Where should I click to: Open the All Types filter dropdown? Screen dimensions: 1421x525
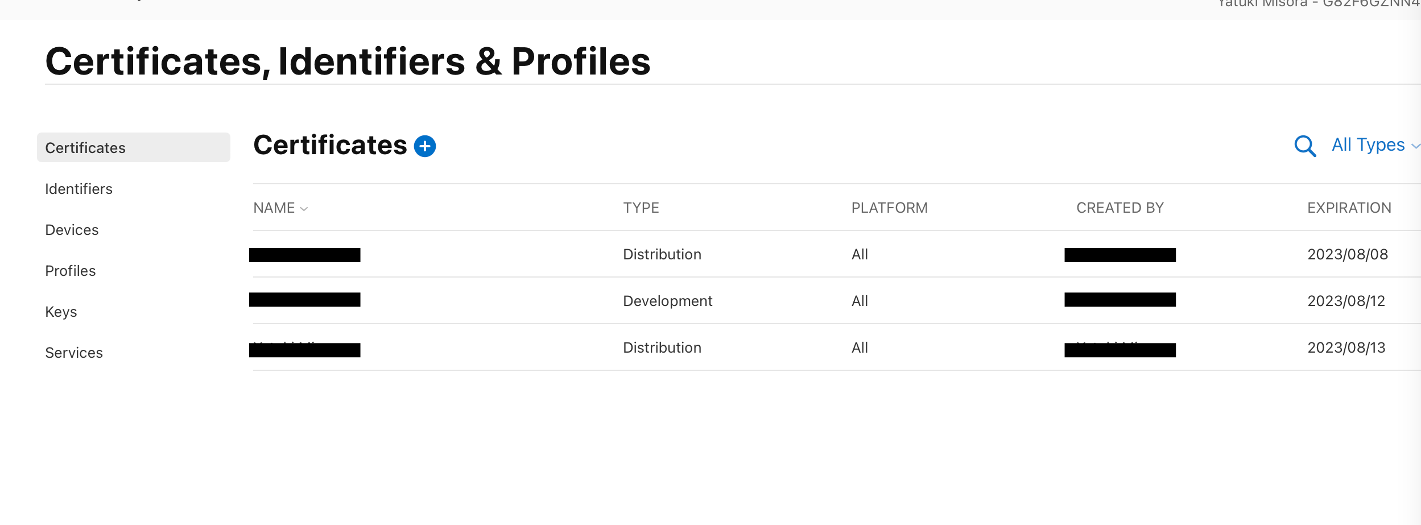click(1373, 145)
